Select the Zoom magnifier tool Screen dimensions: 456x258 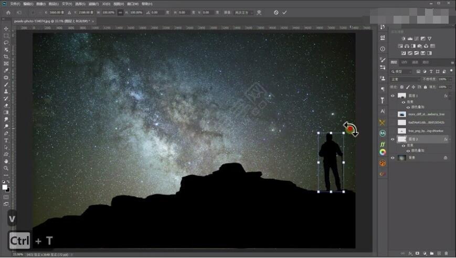pyautogui.click(x=6, y=168)
